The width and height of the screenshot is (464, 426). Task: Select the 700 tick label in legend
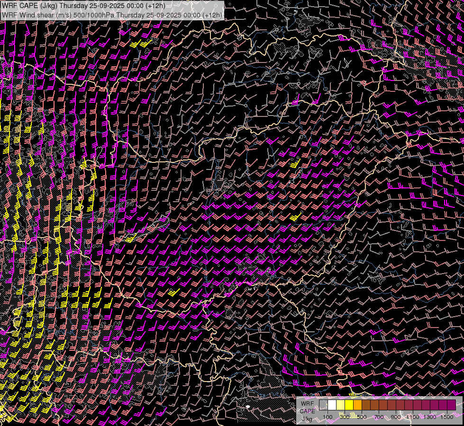tap(379, 417)
